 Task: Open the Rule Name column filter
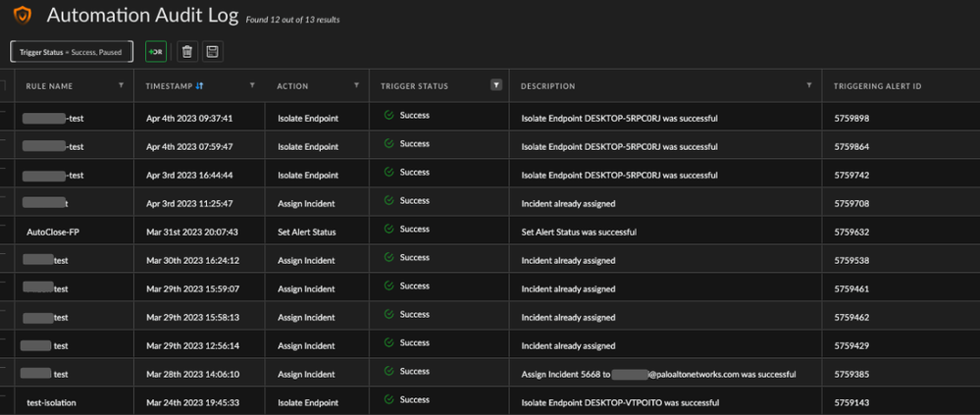(122, 86)
